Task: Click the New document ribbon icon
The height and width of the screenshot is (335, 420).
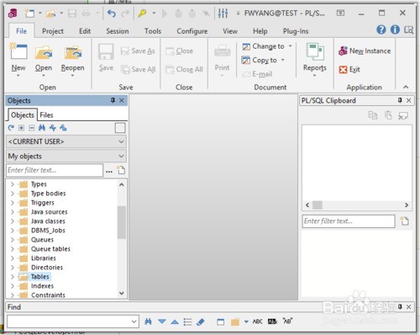Action: (x=18, y=51)
